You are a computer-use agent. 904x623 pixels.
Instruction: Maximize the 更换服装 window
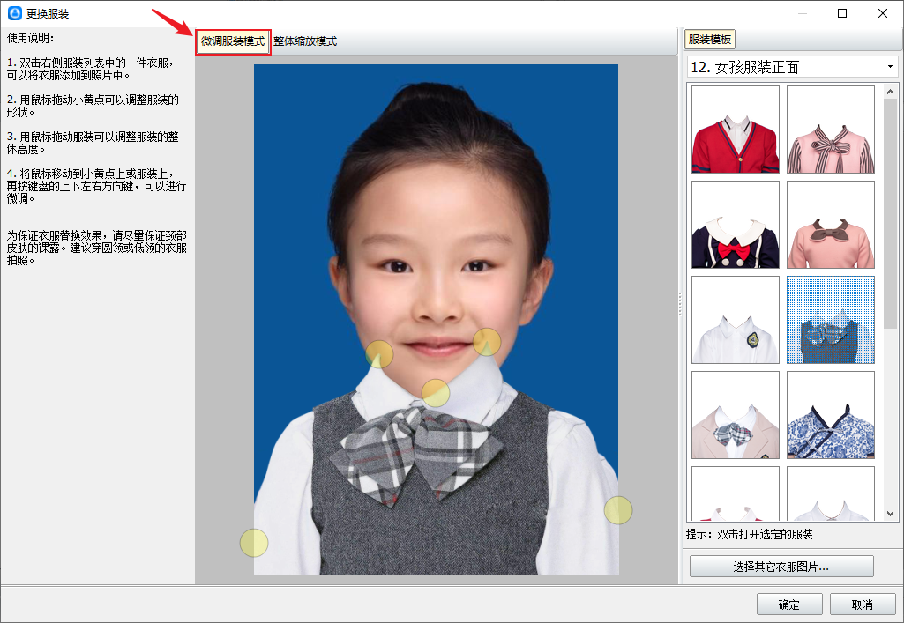842,13
